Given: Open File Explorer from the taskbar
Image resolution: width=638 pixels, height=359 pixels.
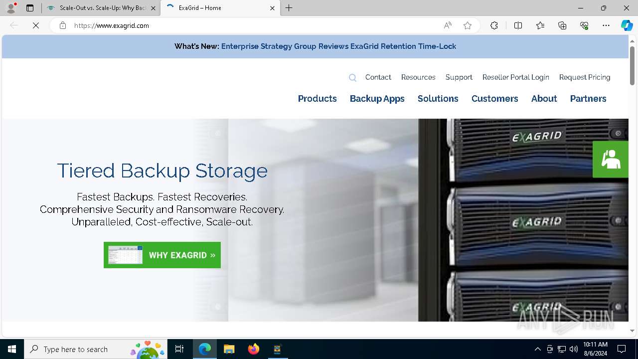Looking at the screenshot, I should coord(229,349).
